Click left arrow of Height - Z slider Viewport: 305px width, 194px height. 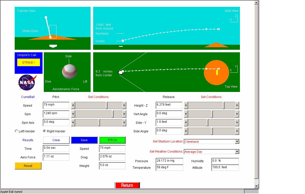pos(186,105)
